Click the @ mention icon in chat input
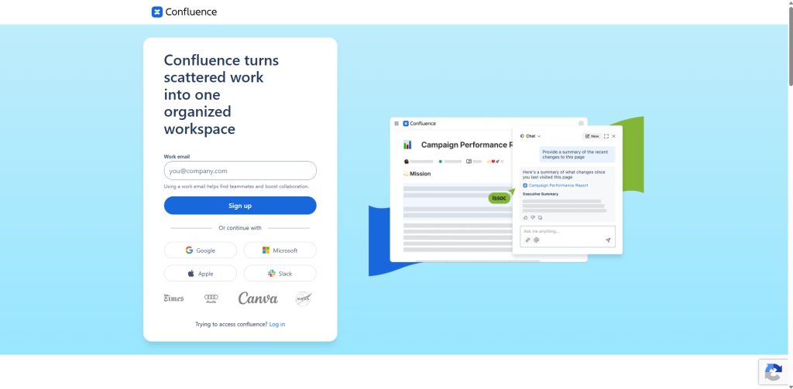 pos(537,240)
